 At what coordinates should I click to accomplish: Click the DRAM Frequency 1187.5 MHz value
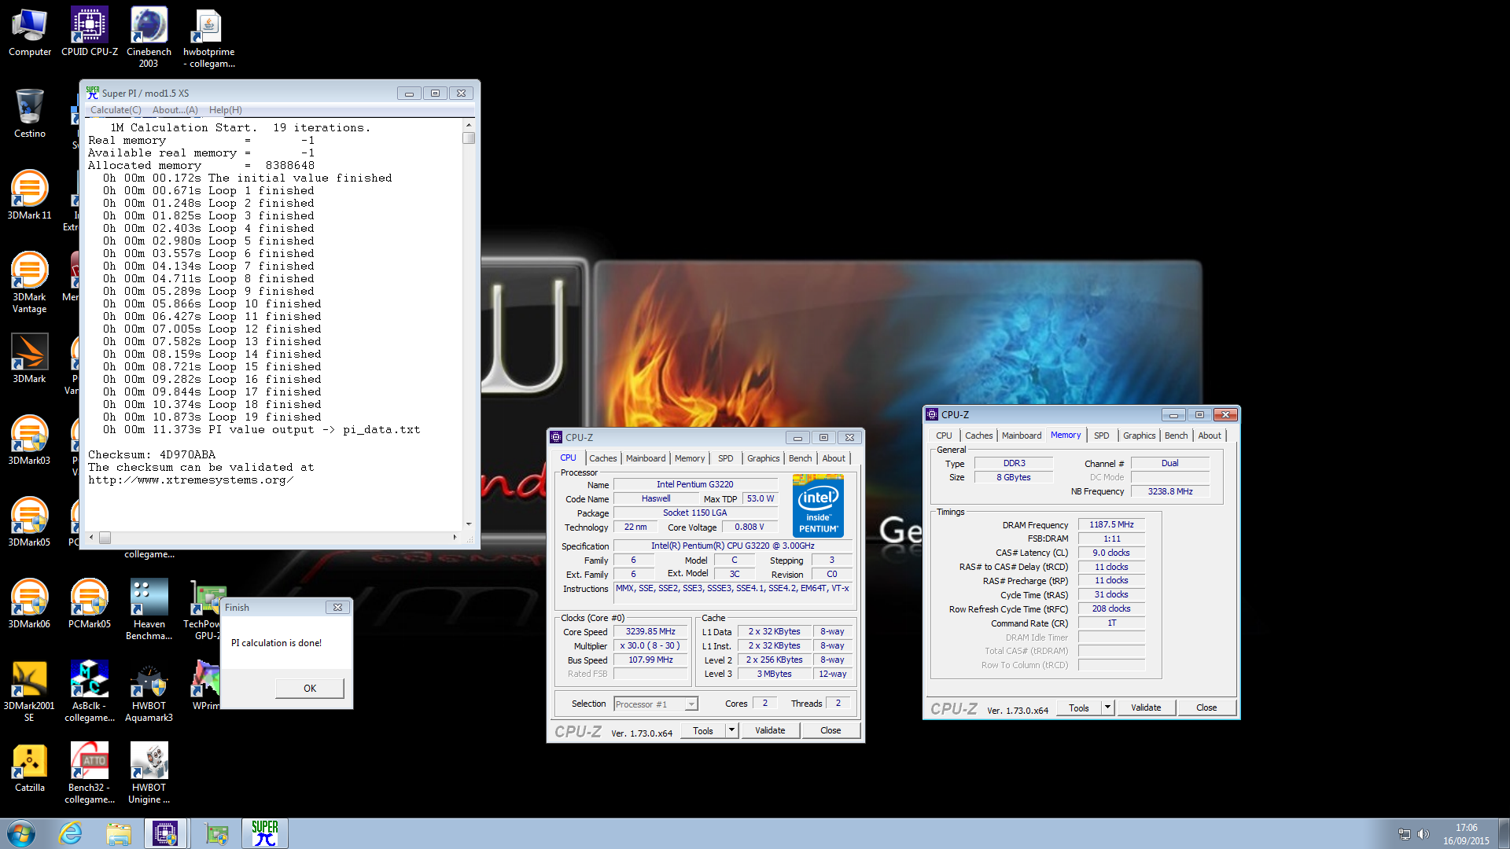point(1111,524)
